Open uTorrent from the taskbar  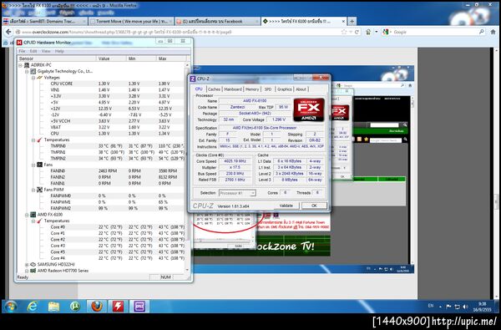75,307
